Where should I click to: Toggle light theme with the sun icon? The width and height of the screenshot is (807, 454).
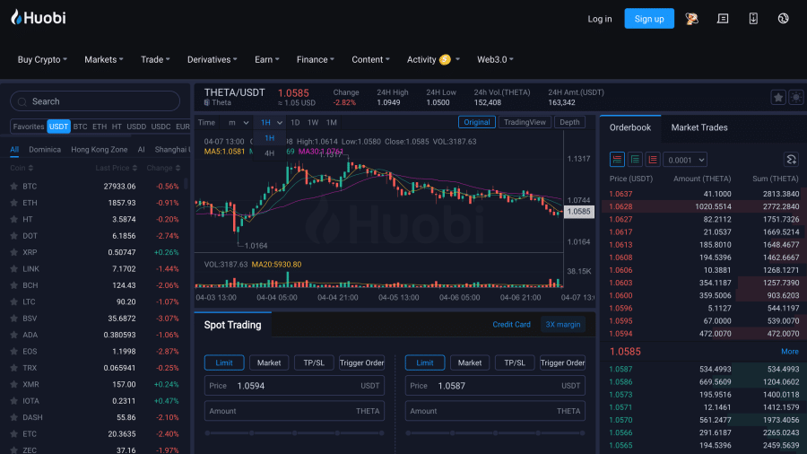pos(796,97)
